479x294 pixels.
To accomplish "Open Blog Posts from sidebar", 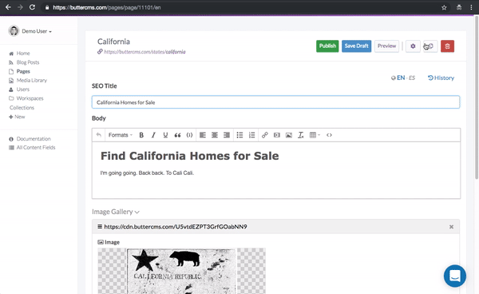I will pyautogui.click(x=28, y=62).
